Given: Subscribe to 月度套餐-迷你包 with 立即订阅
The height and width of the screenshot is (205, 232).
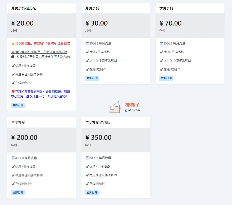Looking at the screenshot, I should [x=18, y=105].
